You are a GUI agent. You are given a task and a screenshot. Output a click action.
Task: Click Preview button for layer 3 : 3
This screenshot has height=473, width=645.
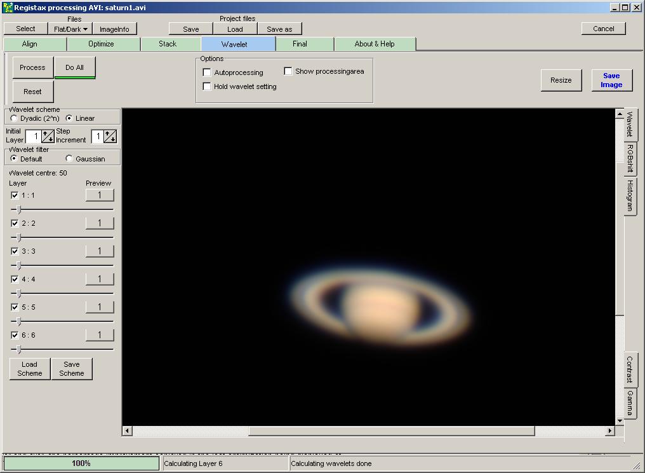100,251
